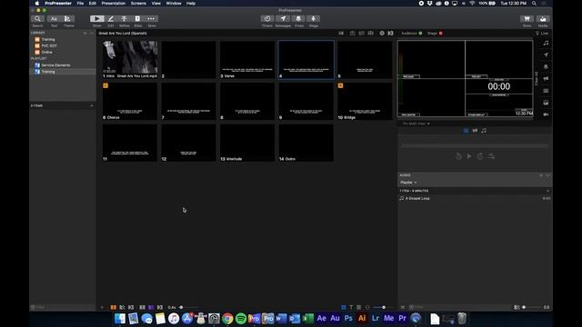Select the grid view icon at the bottom
The height and width of the screenshot is (327, 582).
(344, 307)
